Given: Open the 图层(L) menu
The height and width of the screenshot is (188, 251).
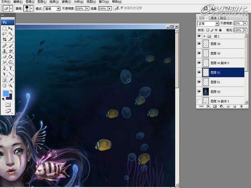Looking at the screenshot, I should coord(42,2).
